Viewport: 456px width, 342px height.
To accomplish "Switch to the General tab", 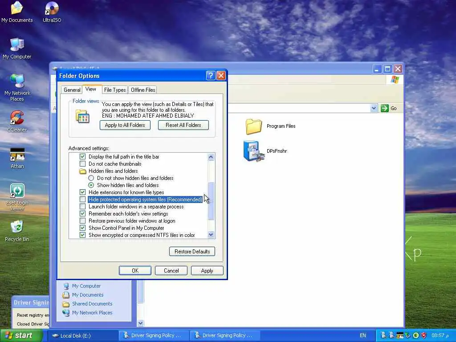I will click(x=72, y=90).
